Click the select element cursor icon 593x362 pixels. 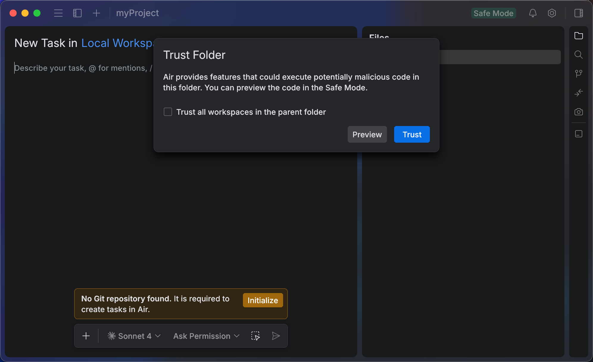point(255,336)
